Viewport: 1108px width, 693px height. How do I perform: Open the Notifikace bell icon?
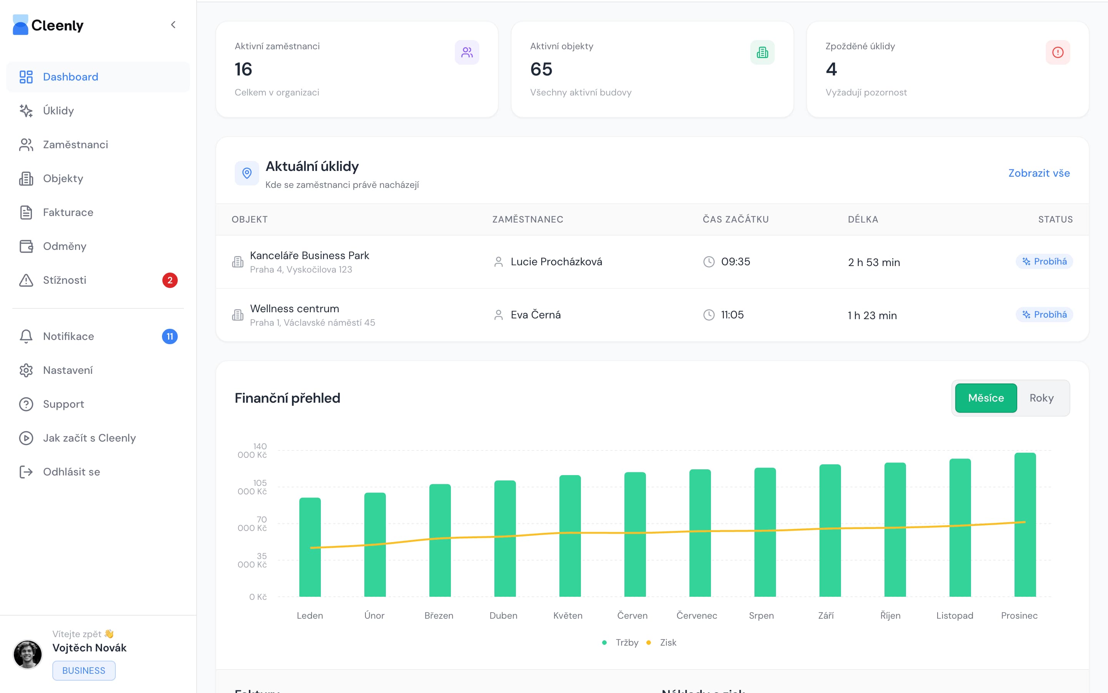point(26,336)
